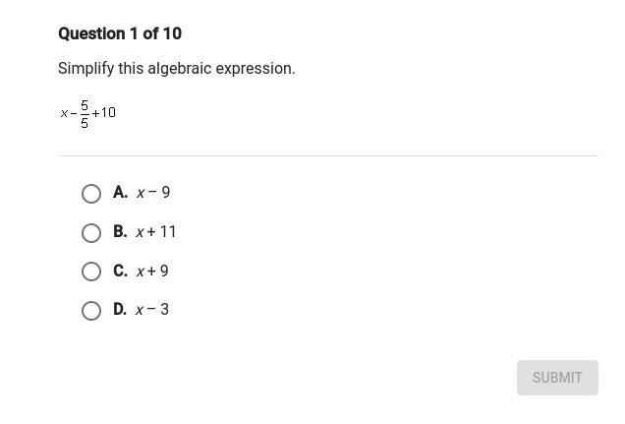Click the answer text "x + 9"

tap(152, 271)
